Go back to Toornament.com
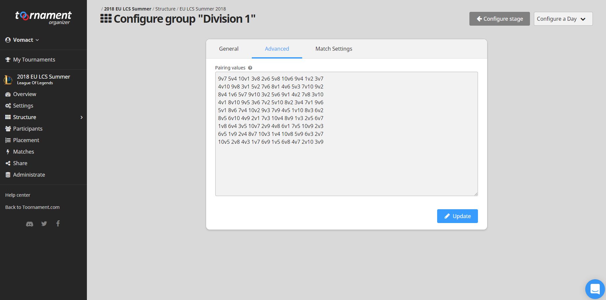 pyautogui.click(x=32, y=207)
